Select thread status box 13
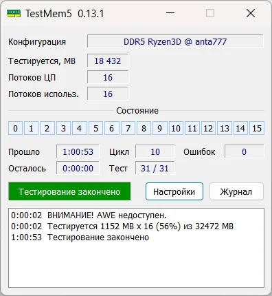Image resolution: width=272 pixels, height=296 pixels. (x=225, y=128)
